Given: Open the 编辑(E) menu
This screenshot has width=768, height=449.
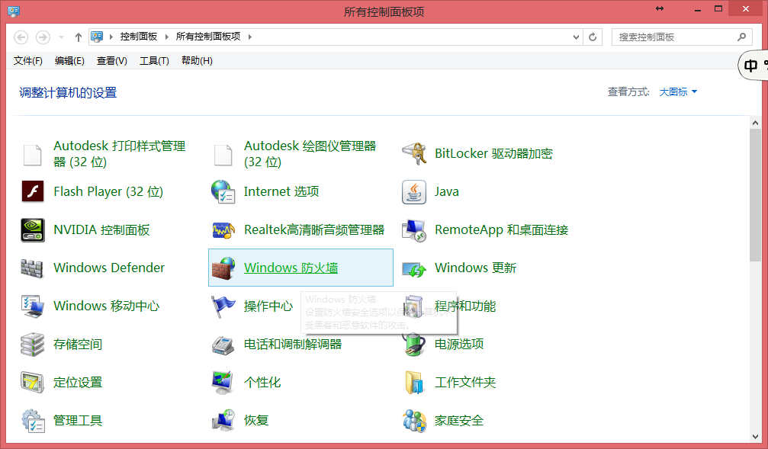Looking at the screenshot, I should (x=69, y=61).
